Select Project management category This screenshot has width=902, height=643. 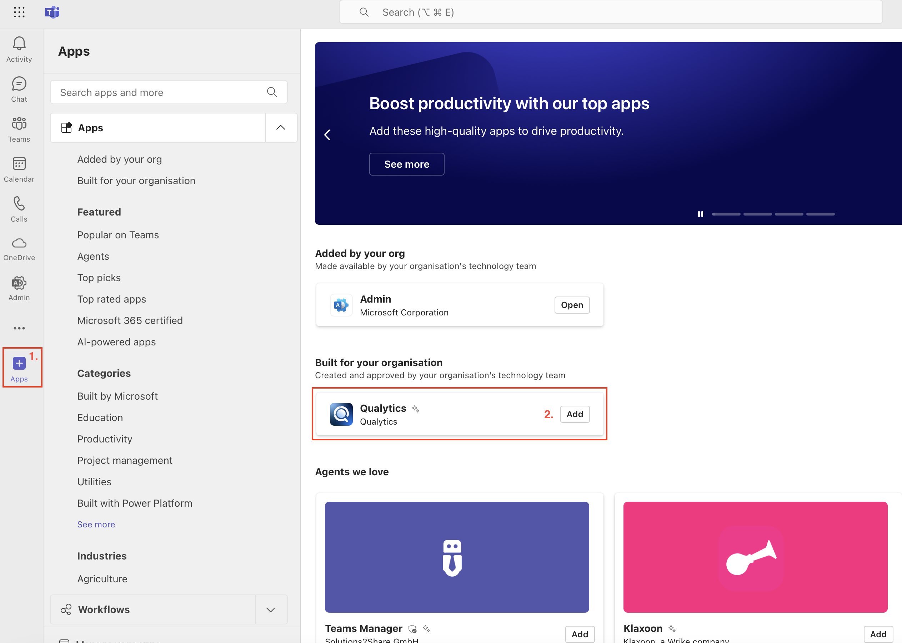pyautogui.click(x=125, y=460)
